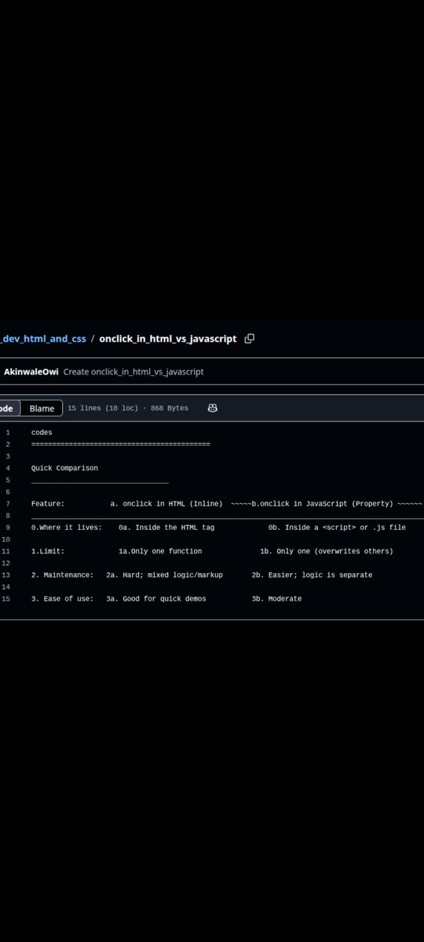Click line number 4 in the gutter
The image size is (424, 942).
coord(7,468)
